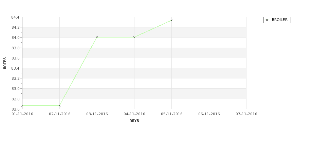Click the BROILER legend marker icon
Viewport: 331px width, 145px height.
pyautogui.click(x=267, y=20)
